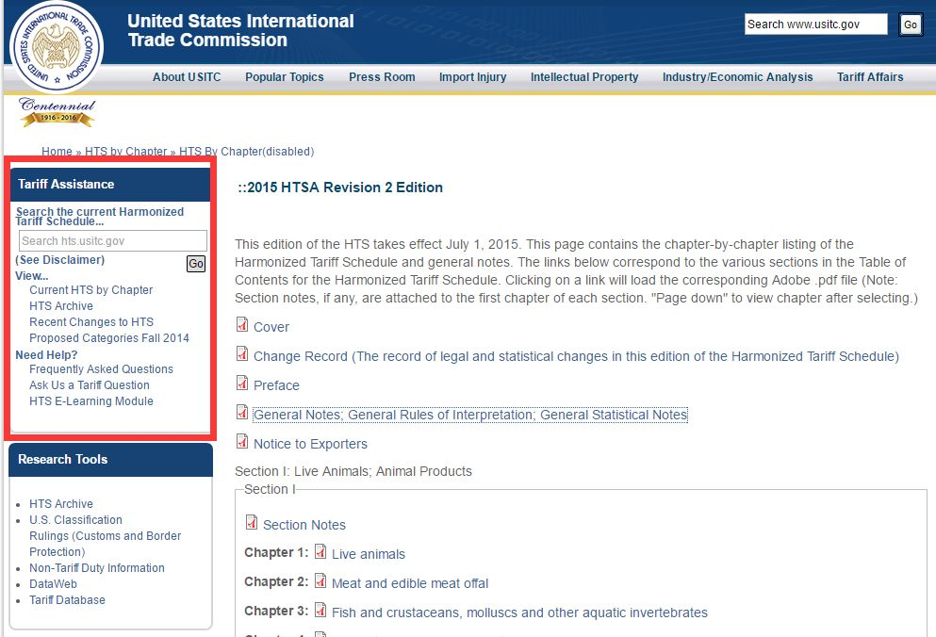This screenshot has height=637, width=936.
Task: Open Fish and crustaceans chapter link
Action: [x=520, y=612]
